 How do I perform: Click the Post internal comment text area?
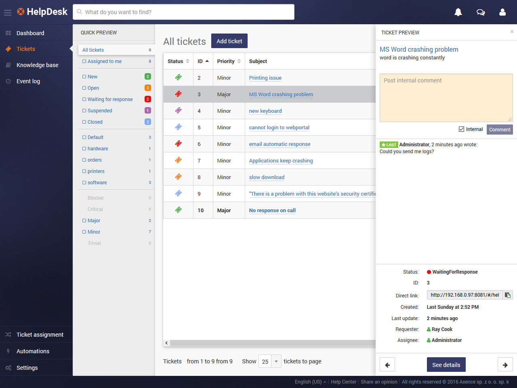tap(446, 98)
